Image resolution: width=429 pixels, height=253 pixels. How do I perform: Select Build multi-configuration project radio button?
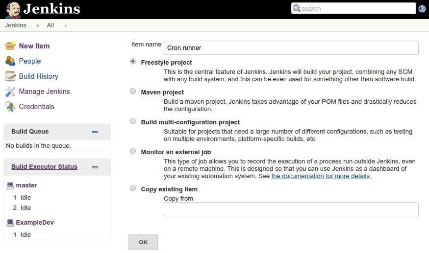point(133,121)
